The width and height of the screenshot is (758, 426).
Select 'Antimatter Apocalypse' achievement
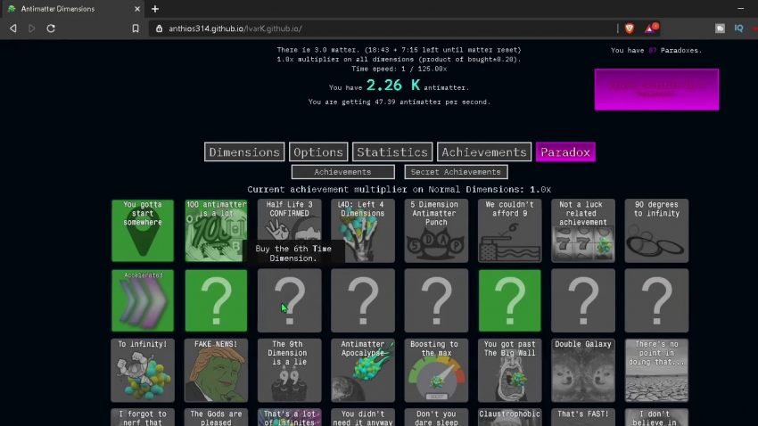point(363,371)
